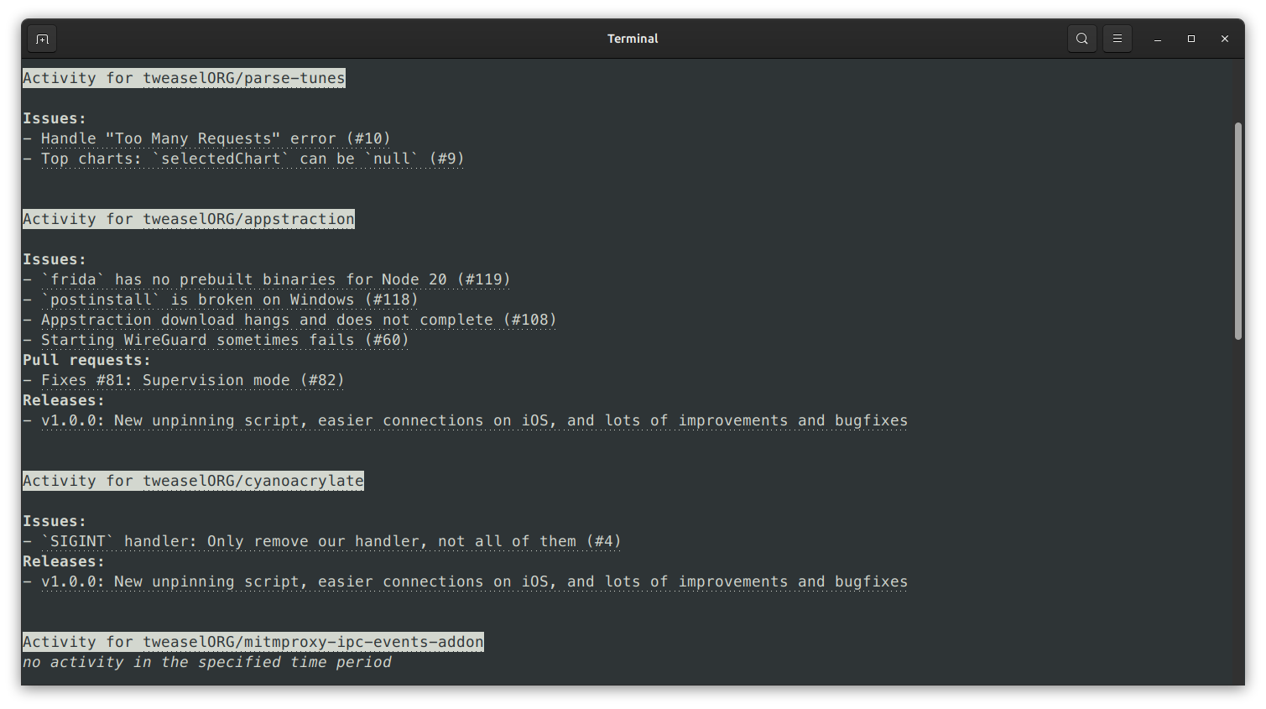The height and width of the screenshot is (709, 1266).
Task: Open the appstraction v1.0.0 release link
Action: [474, 420]
